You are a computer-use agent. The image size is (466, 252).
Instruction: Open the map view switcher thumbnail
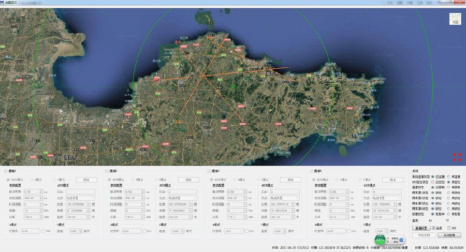pyautogui.click(x=455, y=19)
